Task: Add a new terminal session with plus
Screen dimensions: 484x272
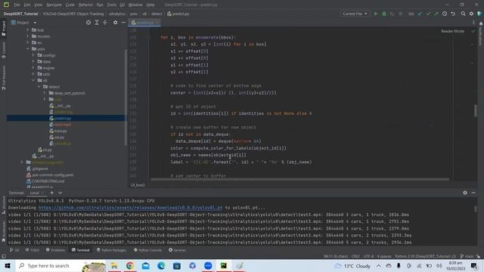Action: click(52, 193)
